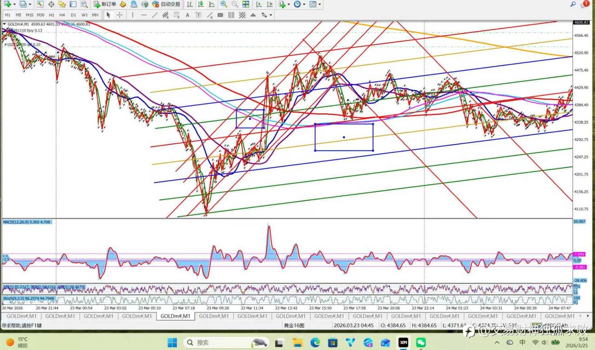Image resolution: width=595 pixels, height=350 pixels.
Task: Open WeChat from the taskbar
Action: (x=421, y=343)
